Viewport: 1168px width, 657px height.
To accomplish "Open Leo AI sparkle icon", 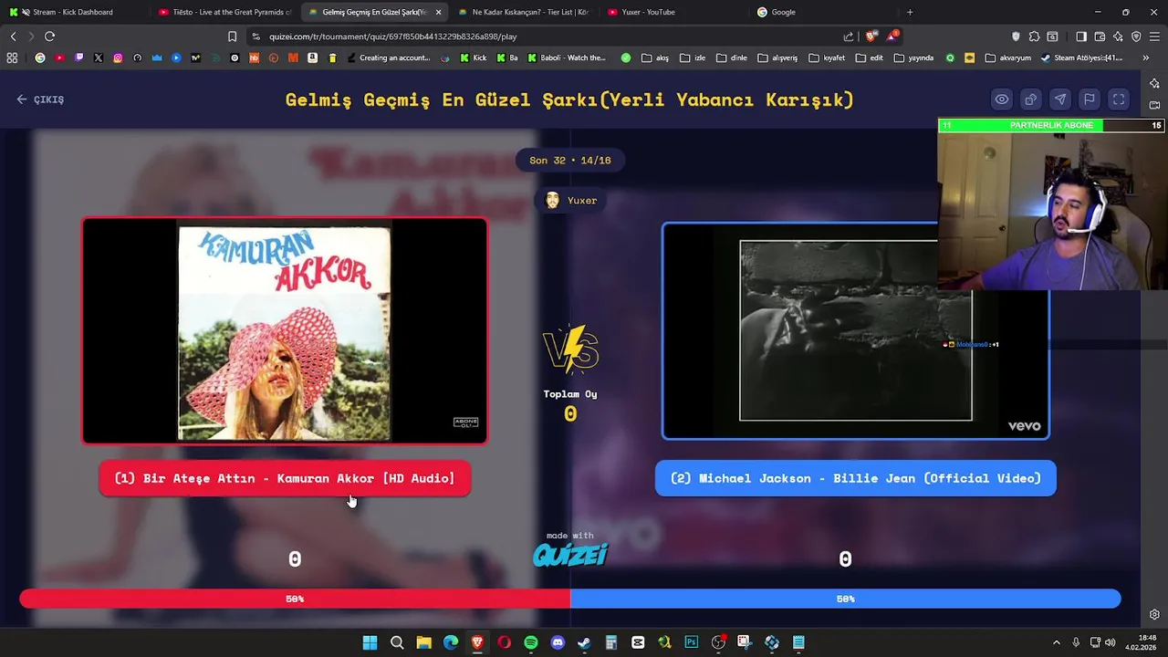I will [1118, 36].
